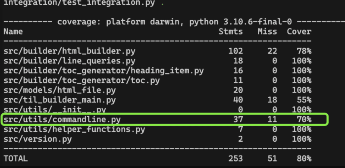Screen dimensions: 345x168
Task: Click 78% coverage of html_builder.py
Action: point(304,51)
